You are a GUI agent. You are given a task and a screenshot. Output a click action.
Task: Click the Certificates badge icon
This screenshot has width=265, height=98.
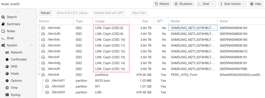click(x=7, y=59)
